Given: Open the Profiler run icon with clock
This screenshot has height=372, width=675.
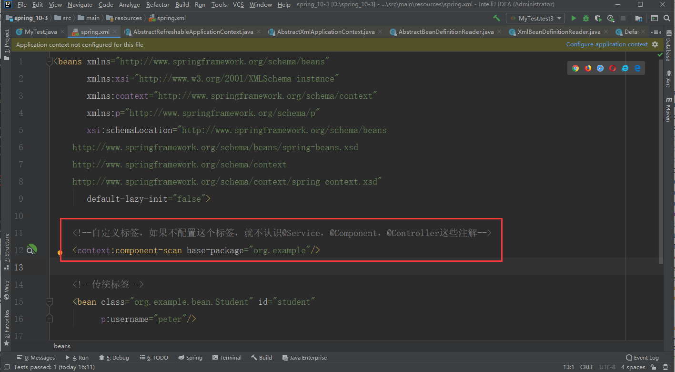Looking at the screenshot, I should click(x=611, y=18).
